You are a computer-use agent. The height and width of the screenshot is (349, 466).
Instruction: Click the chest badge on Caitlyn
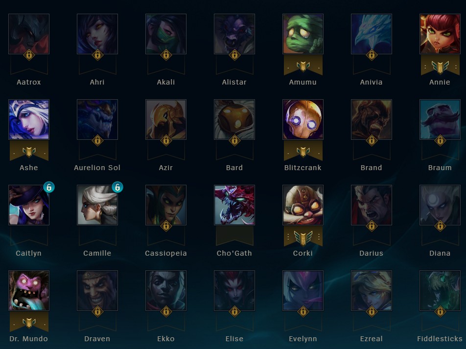tap(49, 187)
